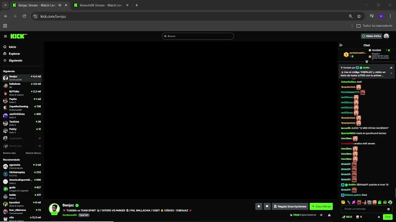The image size is (396, 222).
Task: Mute the Benjaz Stream tab audio icon
Action: pyautogui.click(x=60, y=5)
